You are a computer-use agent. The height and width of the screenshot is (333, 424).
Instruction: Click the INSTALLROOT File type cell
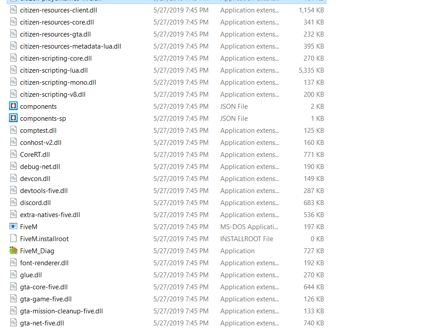click(247, 238)
